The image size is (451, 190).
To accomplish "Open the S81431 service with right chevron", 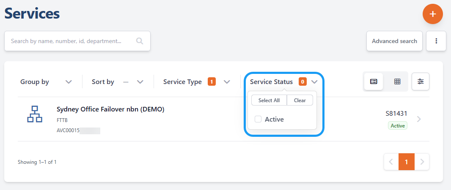I will [419, 119].
